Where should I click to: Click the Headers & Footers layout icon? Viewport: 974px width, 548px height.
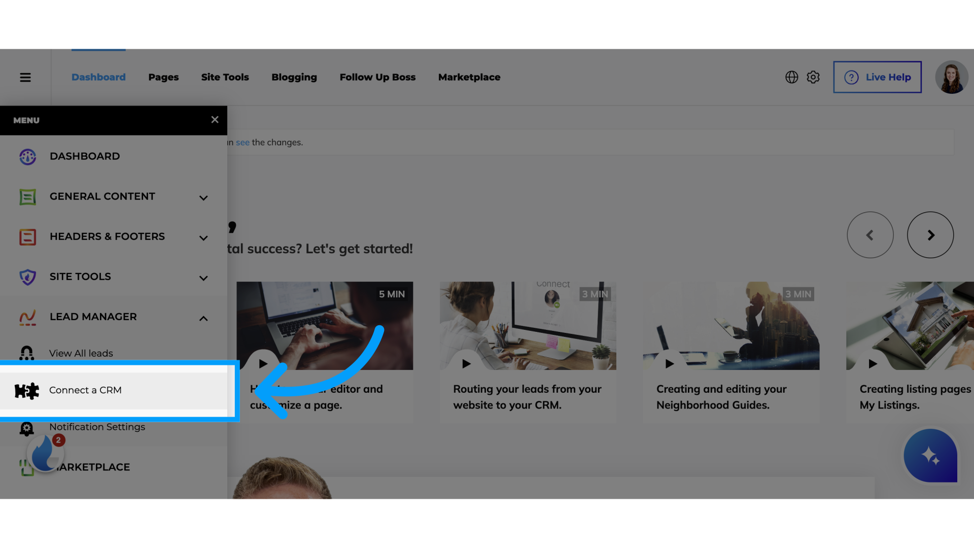click(27, 237)
